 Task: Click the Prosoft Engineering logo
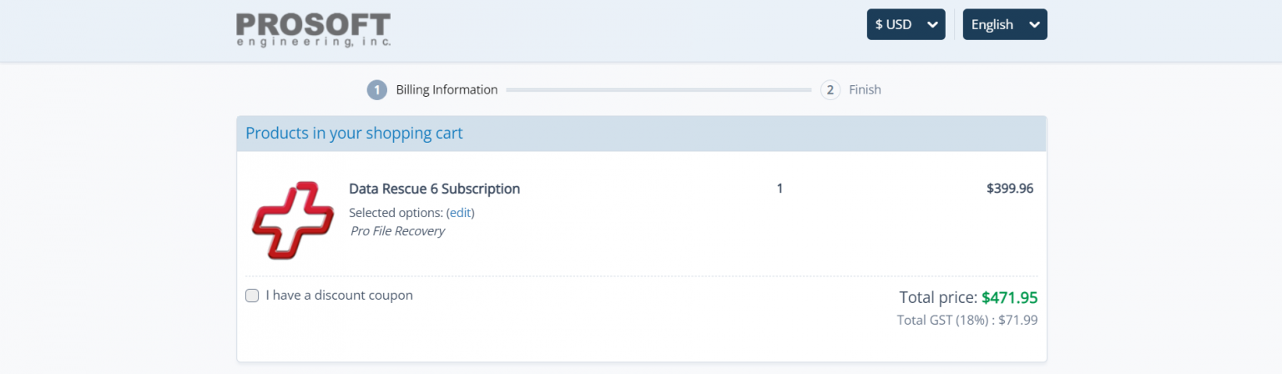[313, 29]
